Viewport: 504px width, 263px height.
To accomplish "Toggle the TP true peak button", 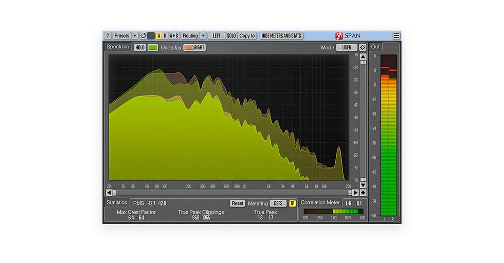I will tap(292, 203).
